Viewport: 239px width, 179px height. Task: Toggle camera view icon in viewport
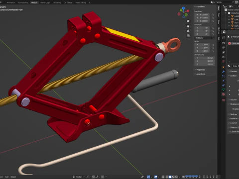tap(188, 31)
